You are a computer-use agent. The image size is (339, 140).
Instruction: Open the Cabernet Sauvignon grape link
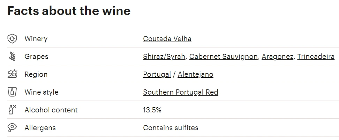223,57
